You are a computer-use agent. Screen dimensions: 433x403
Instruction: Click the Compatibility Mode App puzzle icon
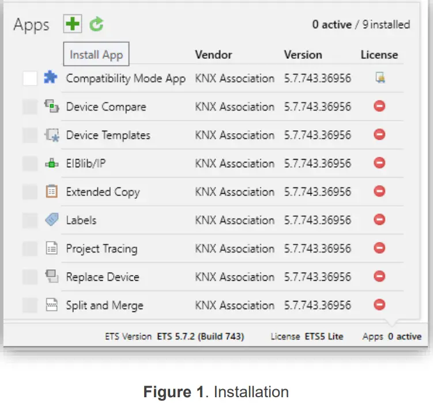pos(51,77)
